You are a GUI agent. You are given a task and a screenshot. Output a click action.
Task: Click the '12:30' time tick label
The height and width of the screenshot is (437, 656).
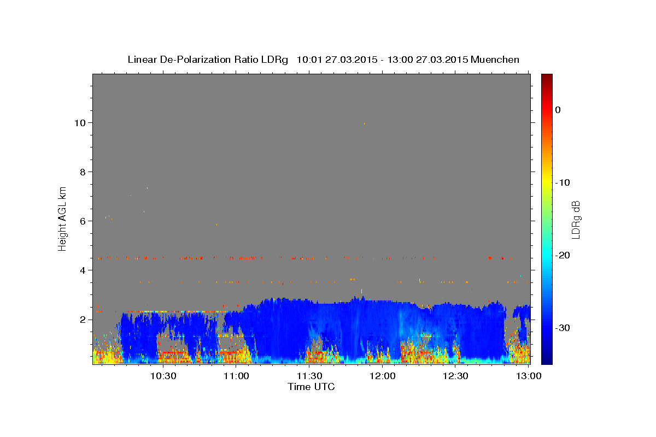click(x=455, y=376)
